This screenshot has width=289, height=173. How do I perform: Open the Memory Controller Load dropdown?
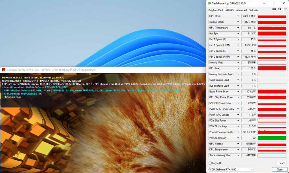pos(238,74)
